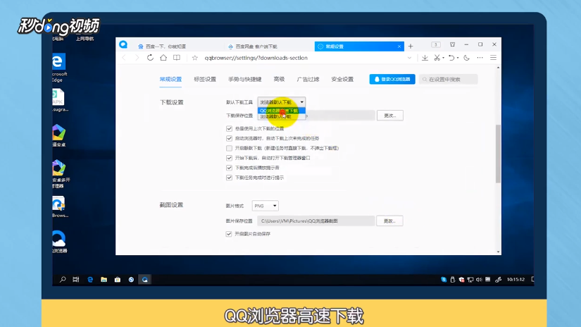
Task: Click the settings page vertical scrollbar thumb
Action: 498,154
